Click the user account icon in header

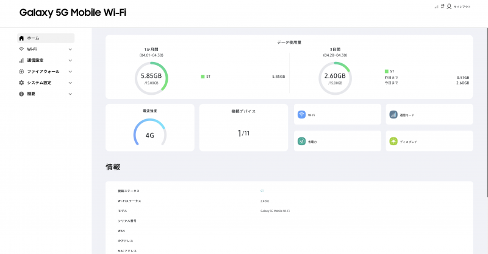pyautogui.click(x=449, y=6)
